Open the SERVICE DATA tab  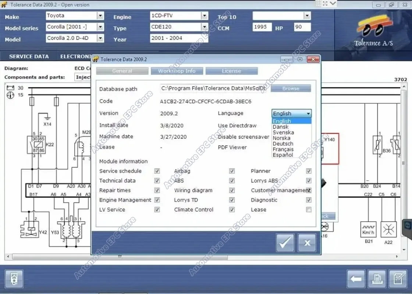29,57
